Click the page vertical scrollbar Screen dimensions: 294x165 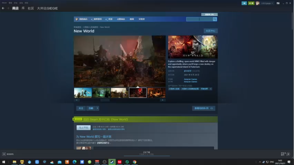(x=293, y=21)
